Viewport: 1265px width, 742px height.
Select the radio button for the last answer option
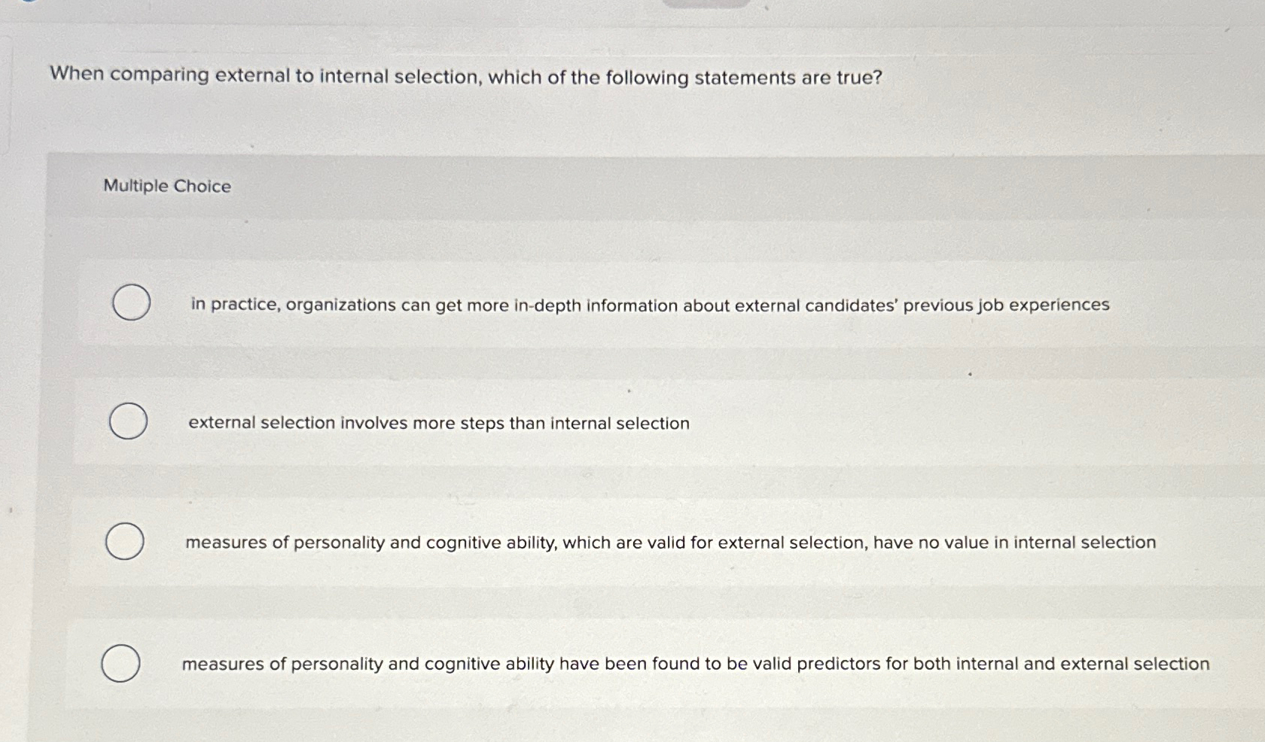tap(121, 664)
